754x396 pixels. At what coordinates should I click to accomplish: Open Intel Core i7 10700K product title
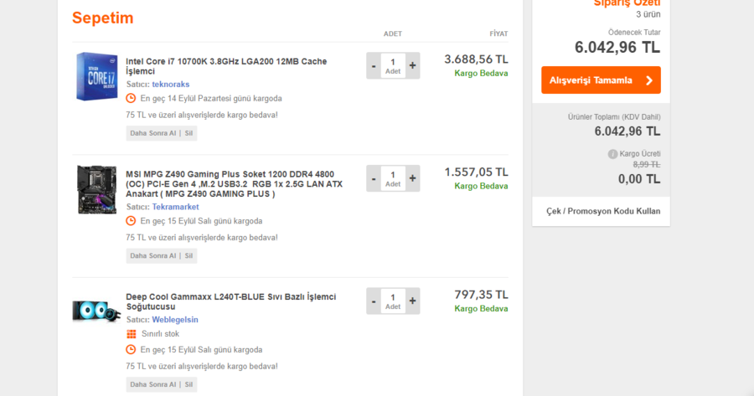point(226,66)
